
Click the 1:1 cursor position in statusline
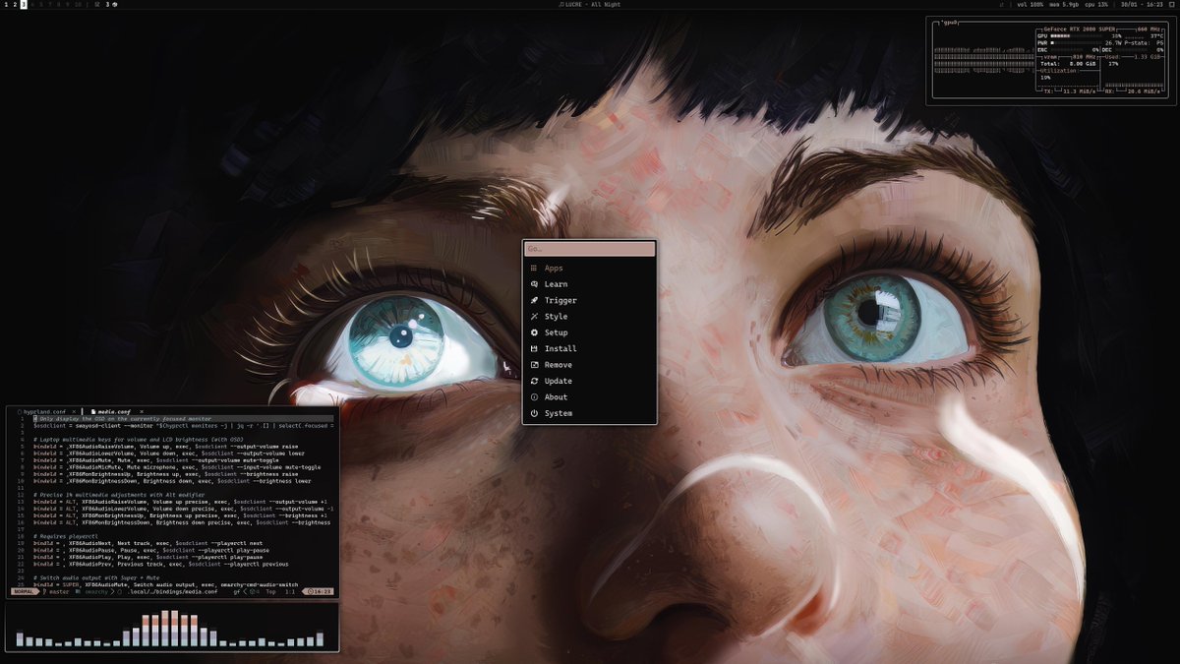click(x=290, y=591)
